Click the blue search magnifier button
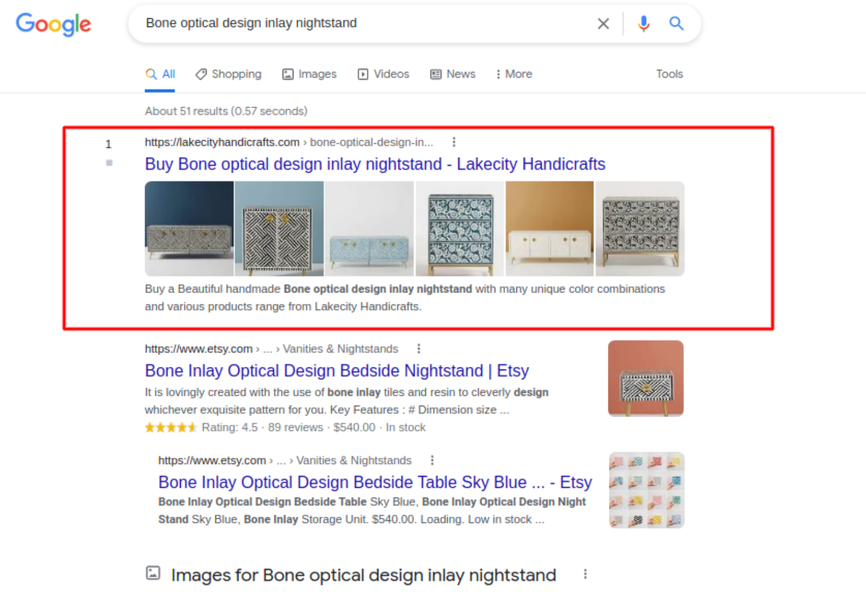Viewport: 866px width, 595px height. click(x=676, y=23)
